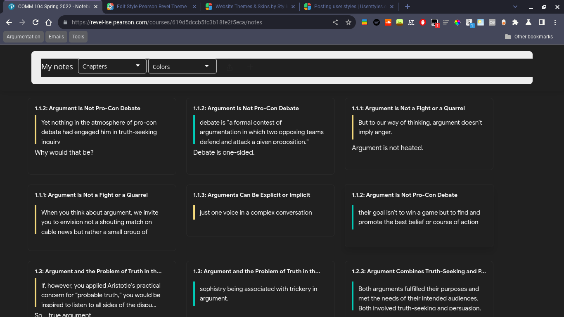Image resolution: width=564 pixels, height=317 pixels.
Task: Open the Tools bookmark folder
Action: [78, 37]
